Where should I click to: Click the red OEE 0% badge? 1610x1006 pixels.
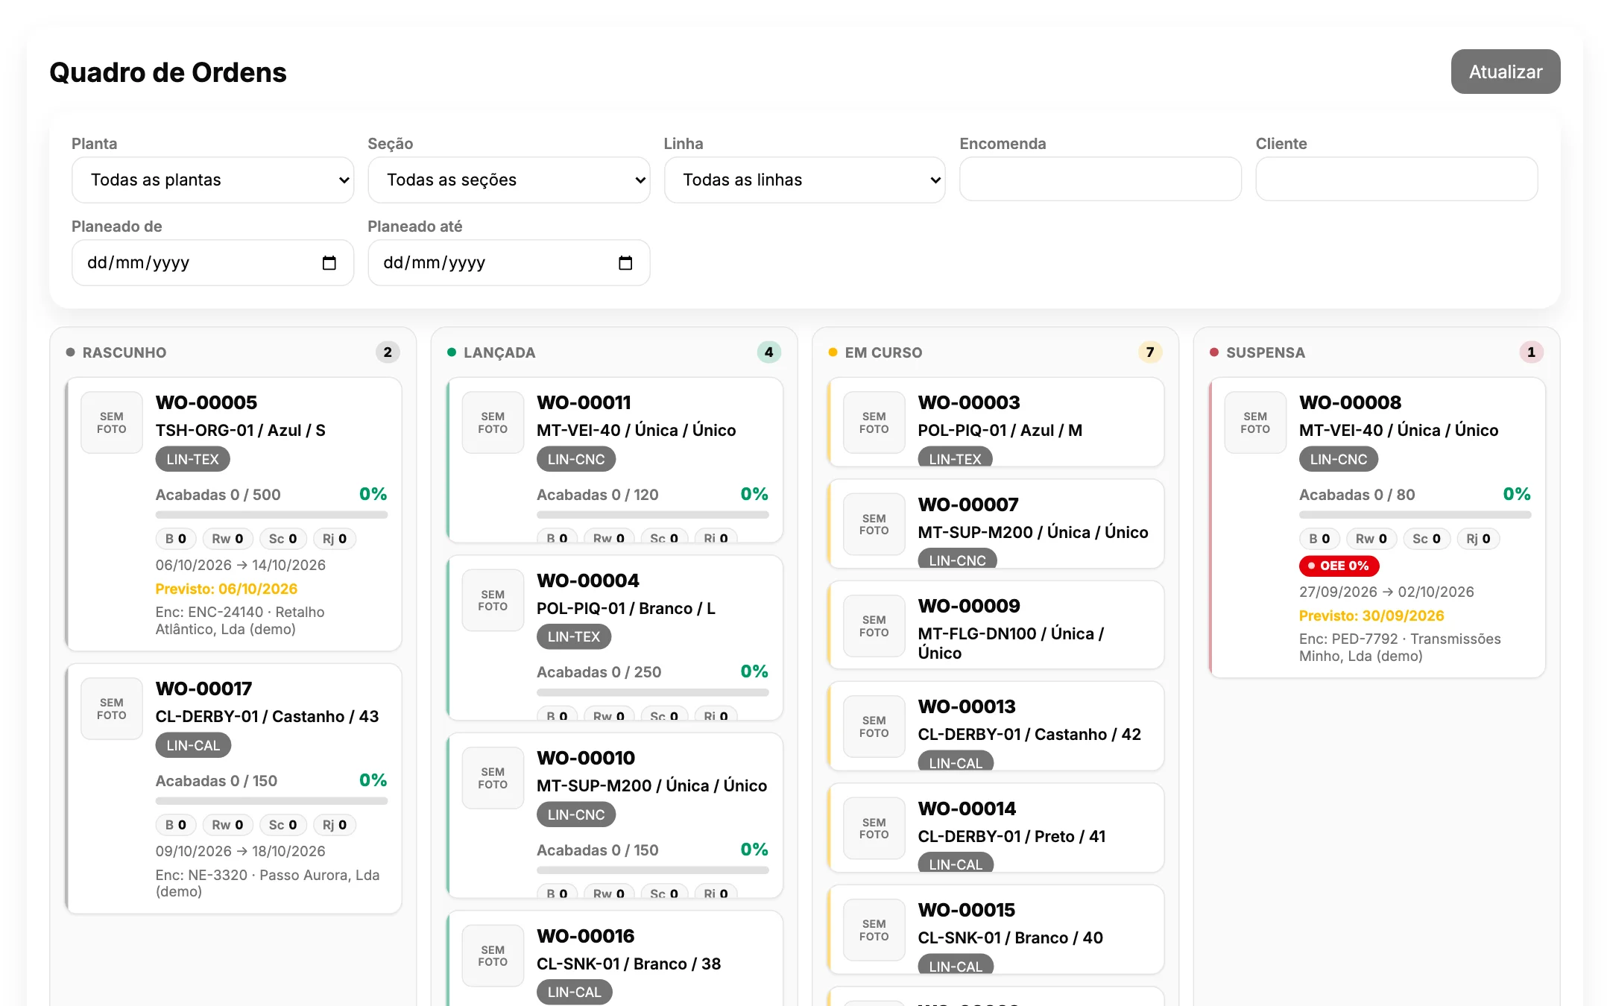(1339, 566)
